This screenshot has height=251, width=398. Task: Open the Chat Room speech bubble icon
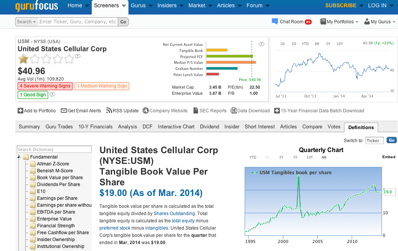pos(275,21)
